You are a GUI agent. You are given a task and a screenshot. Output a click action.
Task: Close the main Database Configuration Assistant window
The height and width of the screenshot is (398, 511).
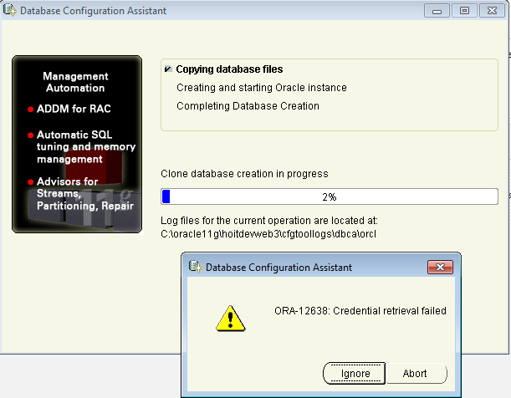tap(492, 11)
